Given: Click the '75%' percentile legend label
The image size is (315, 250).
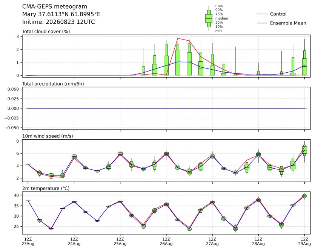Looking at the screenshot, I should pos(219,14).
